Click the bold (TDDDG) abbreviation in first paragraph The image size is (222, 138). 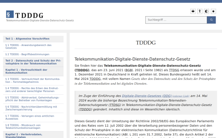click(x=82, y=70)
